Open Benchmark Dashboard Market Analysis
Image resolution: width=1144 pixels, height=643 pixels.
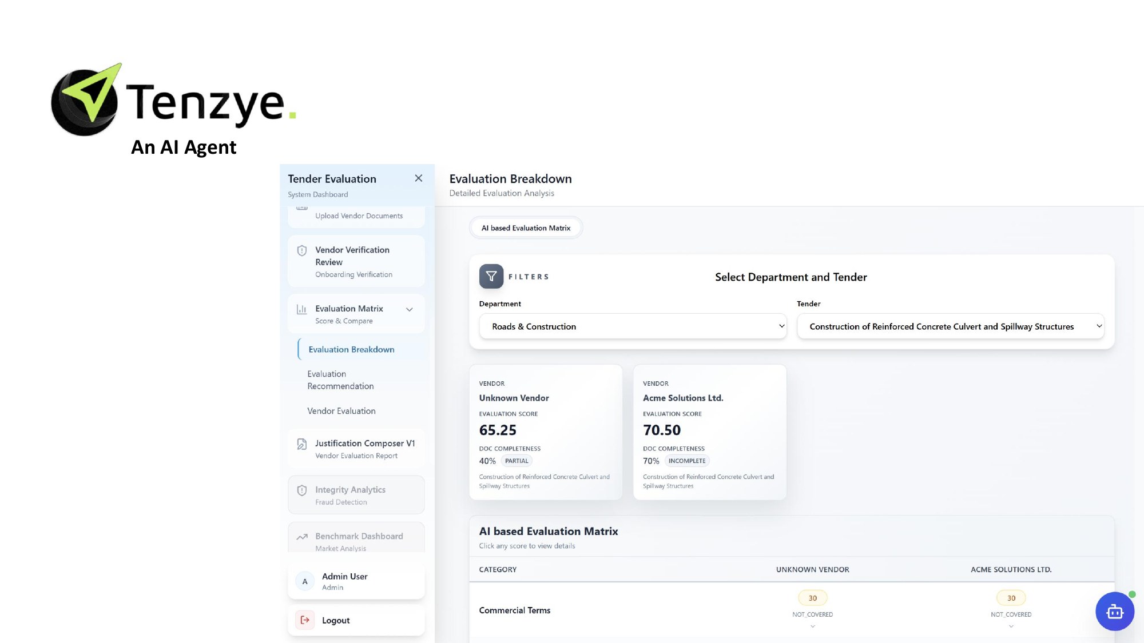pos(356,537)
